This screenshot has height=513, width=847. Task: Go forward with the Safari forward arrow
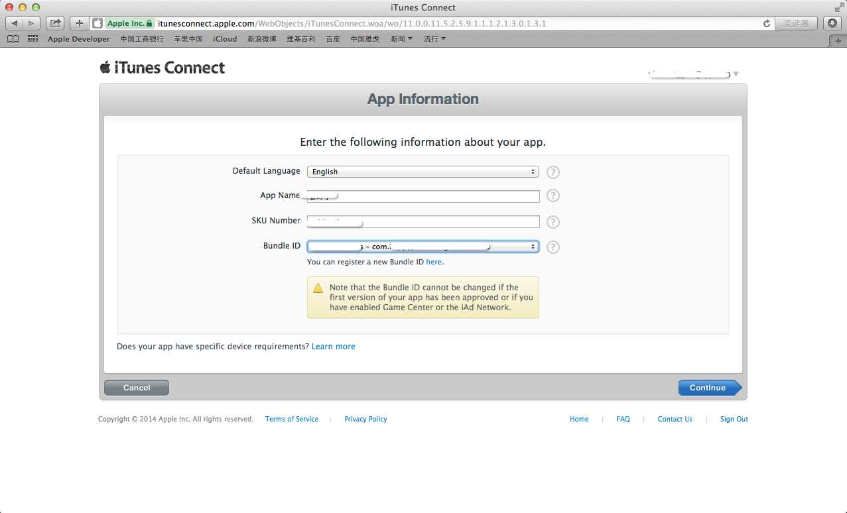(x=31, y=23)
